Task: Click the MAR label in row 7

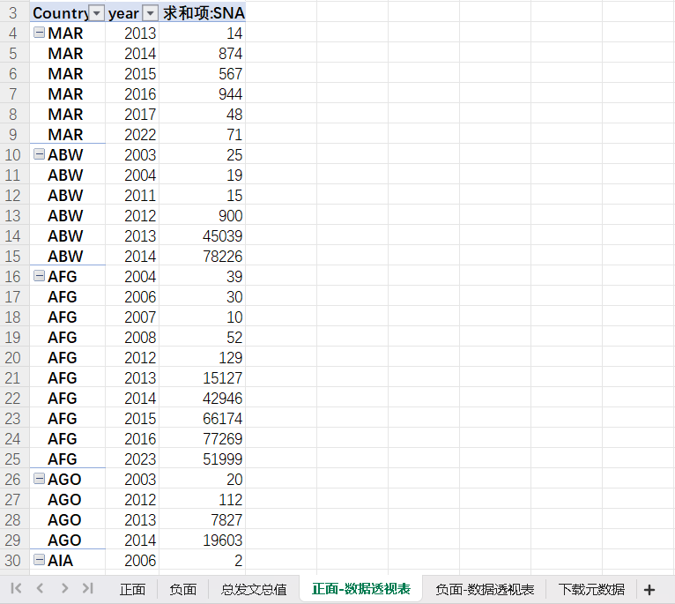Action: point(65,94)
